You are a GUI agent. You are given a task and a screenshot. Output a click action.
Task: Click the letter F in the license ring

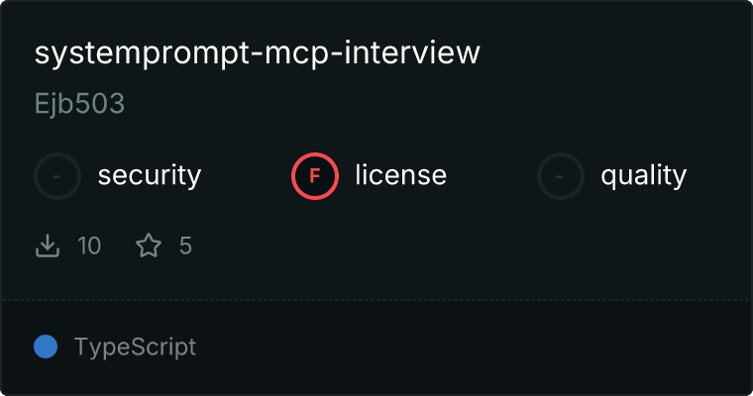coord(314,176)
